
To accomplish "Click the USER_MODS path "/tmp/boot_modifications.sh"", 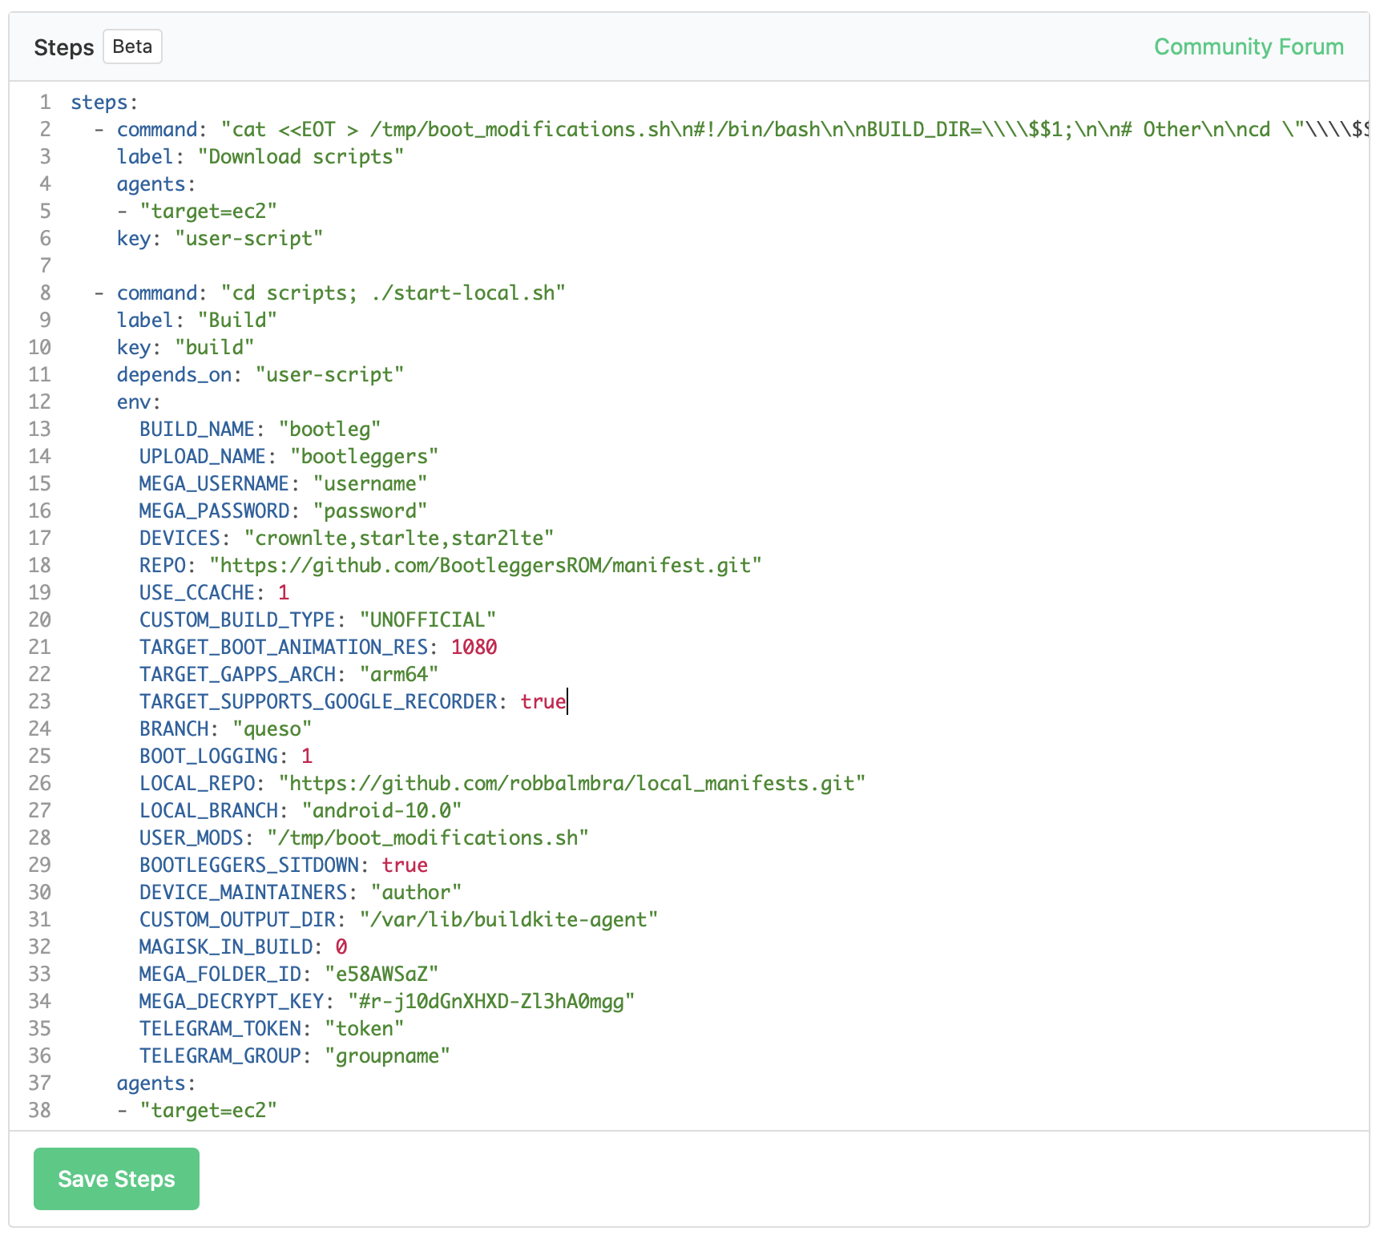I will 428,838.
